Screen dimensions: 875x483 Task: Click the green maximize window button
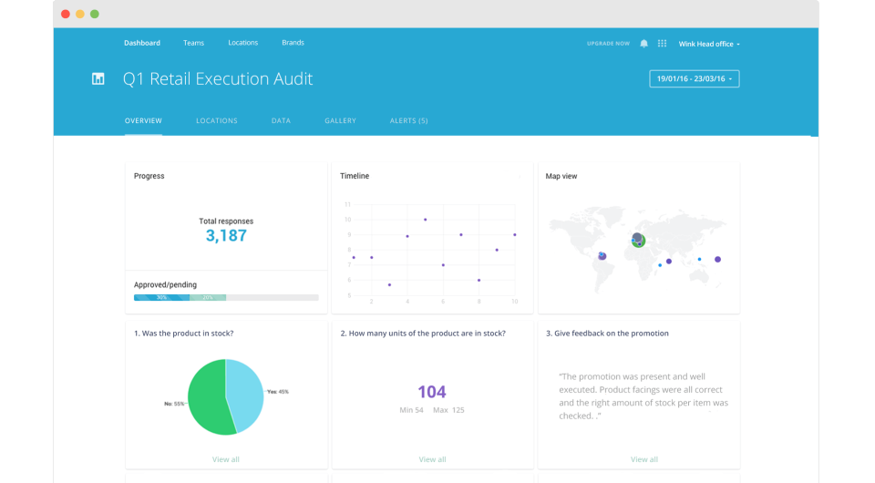(x=94, y=14)
